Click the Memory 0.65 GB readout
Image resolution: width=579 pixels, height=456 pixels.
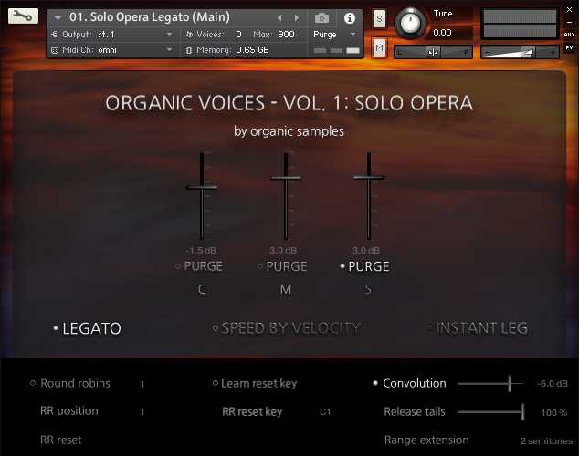pyautogui.click(x=253, y=50)
